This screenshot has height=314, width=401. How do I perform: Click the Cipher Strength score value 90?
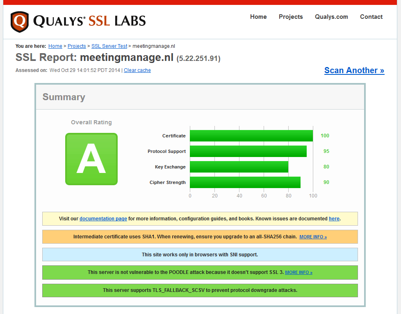point(326,182)
